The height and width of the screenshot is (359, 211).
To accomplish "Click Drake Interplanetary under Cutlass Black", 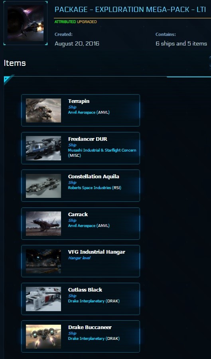I will point(86,301).
